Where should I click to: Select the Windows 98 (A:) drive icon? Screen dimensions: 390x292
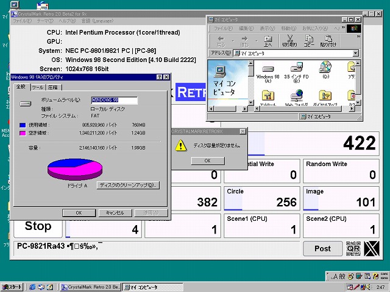pyautogui.click(x=268, y=69)
